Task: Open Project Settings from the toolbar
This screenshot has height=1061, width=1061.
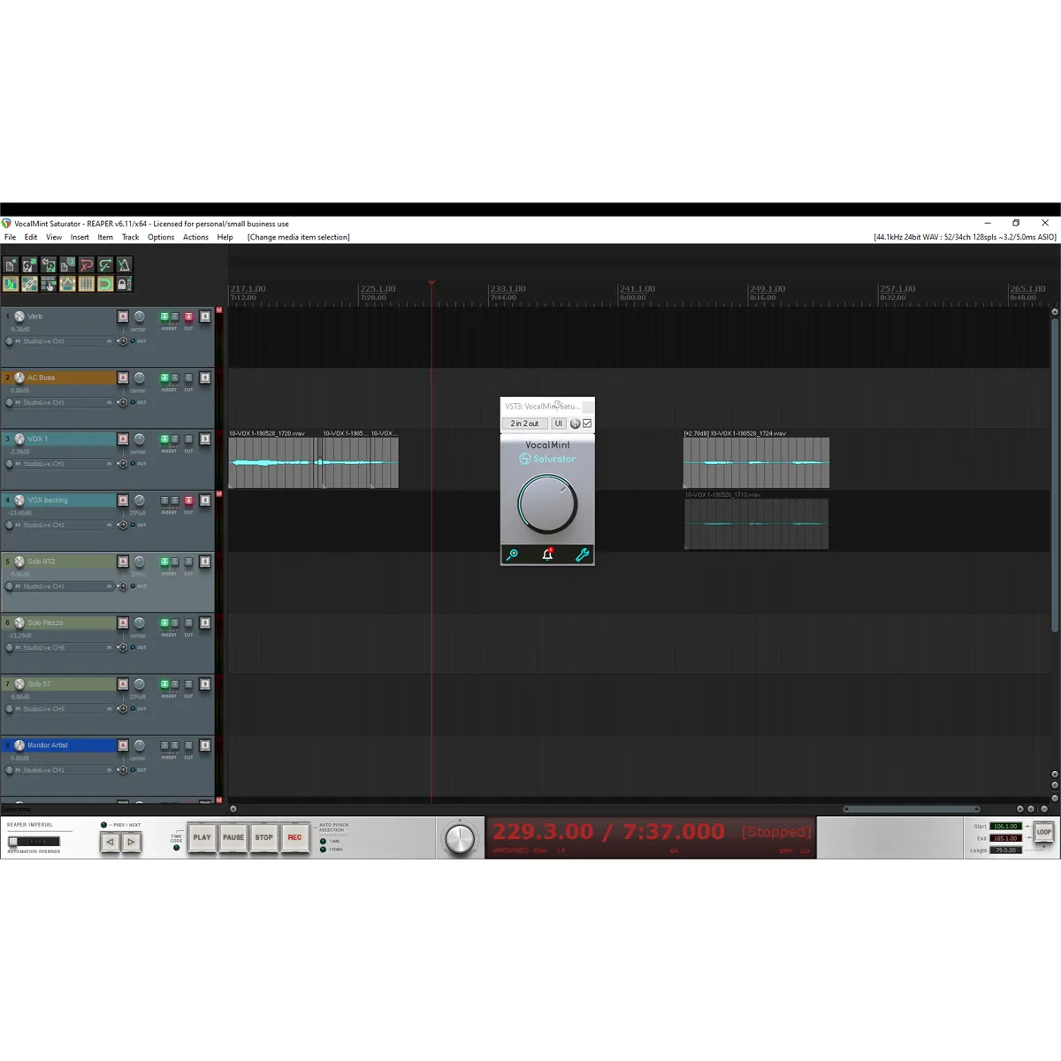Action: [67, 265]
